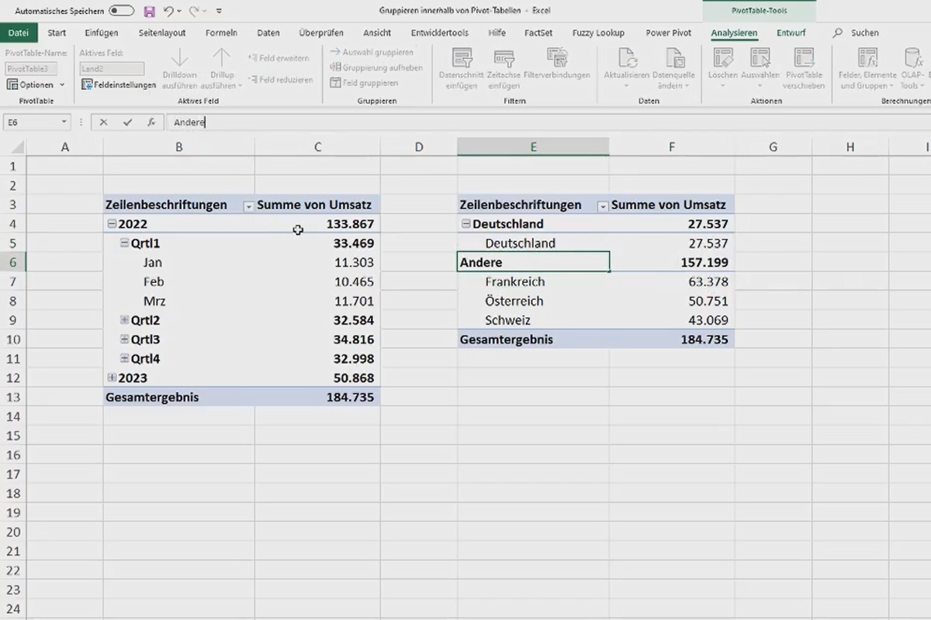Click the Save disk icon
The width and height of the screenshot is (931, 620).
point(149,12)
